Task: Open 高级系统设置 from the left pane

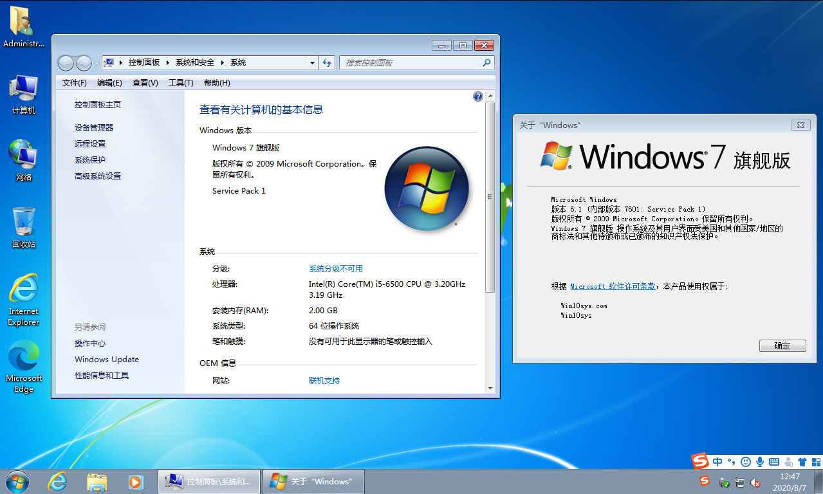Action: click(98, 176)
